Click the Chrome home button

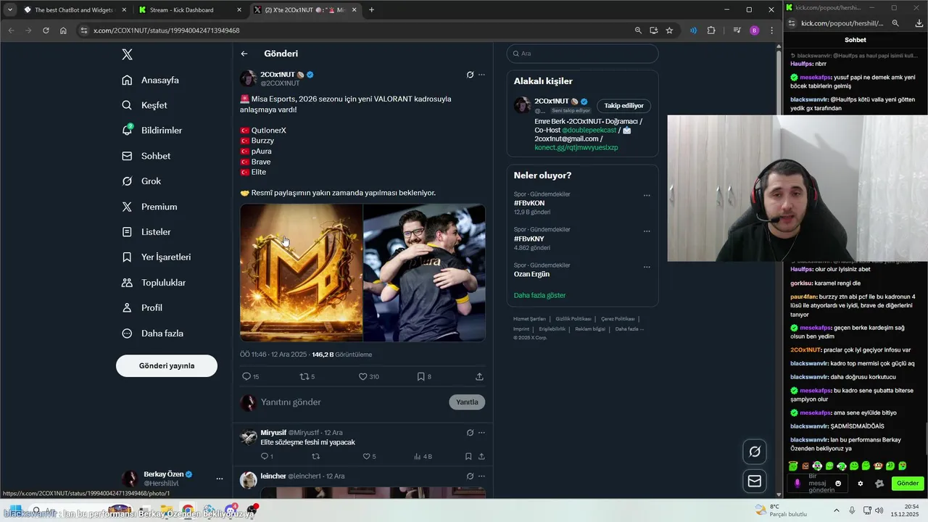coord(63,30)
